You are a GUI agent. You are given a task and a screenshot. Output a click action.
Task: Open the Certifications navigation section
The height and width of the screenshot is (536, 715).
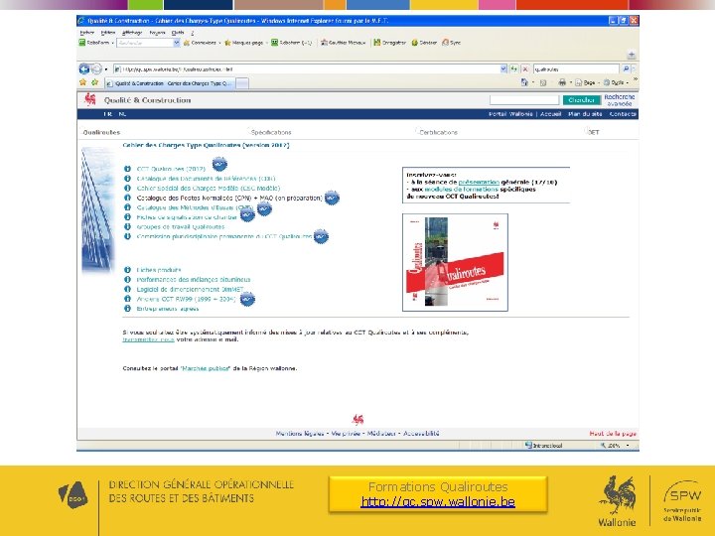438,132
